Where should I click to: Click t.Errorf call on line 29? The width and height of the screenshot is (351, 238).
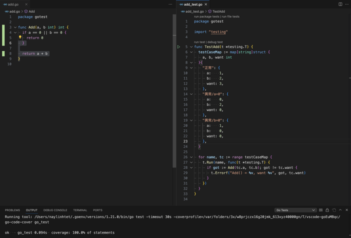[258, 173]
